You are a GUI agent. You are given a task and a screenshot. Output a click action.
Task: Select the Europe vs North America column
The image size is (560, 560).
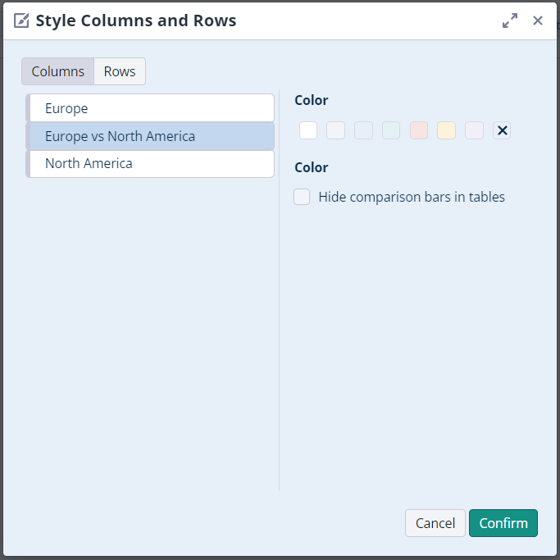pyautogui.click(x=152, y=136)
